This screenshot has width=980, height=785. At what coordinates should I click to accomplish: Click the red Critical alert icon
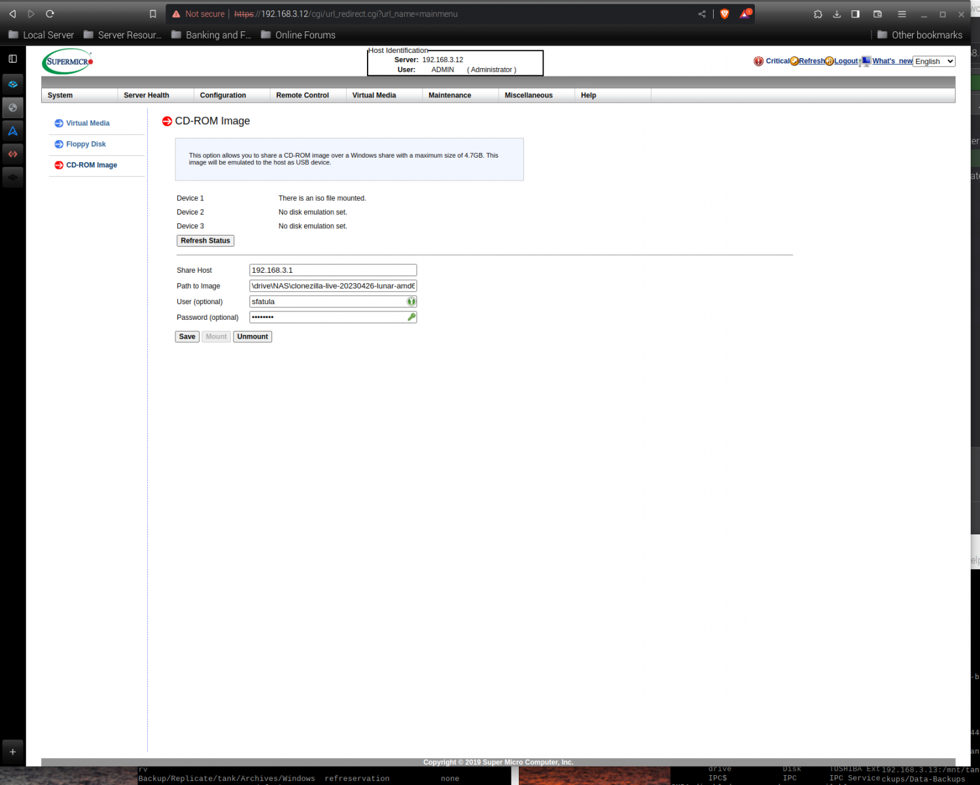click(758, 61)
